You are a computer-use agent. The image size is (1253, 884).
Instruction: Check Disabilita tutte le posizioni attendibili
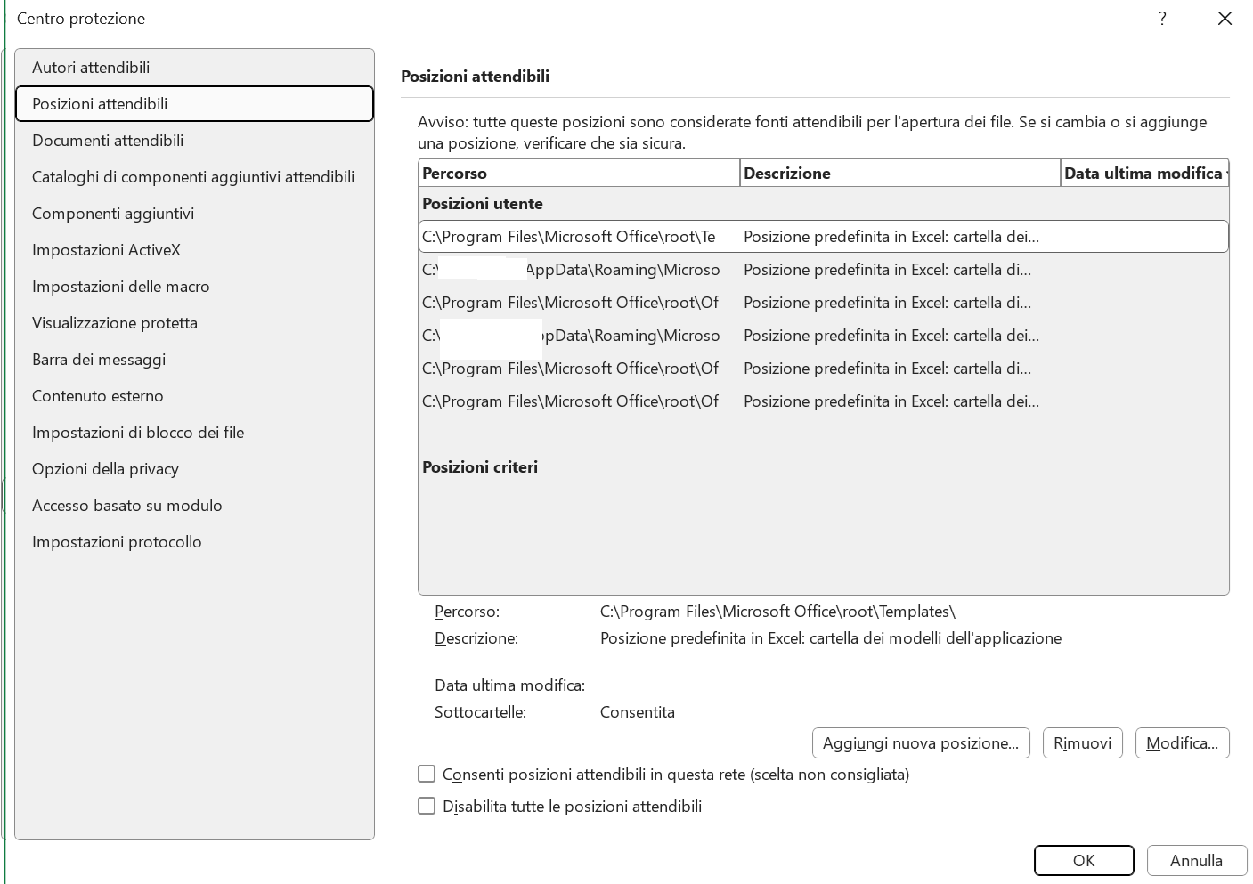[427, 806]
